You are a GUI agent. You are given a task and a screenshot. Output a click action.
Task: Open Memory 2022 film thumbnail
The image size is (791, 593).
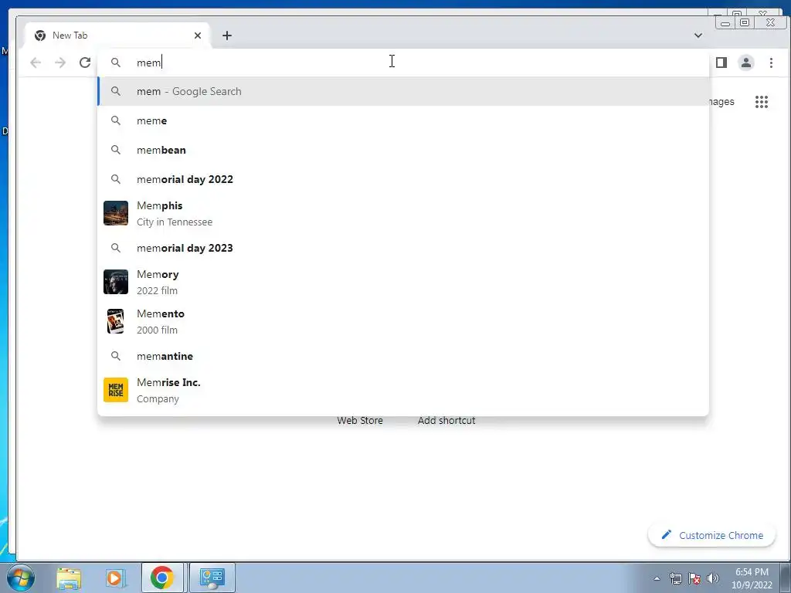pyautogui.click(x=116, y=282)
